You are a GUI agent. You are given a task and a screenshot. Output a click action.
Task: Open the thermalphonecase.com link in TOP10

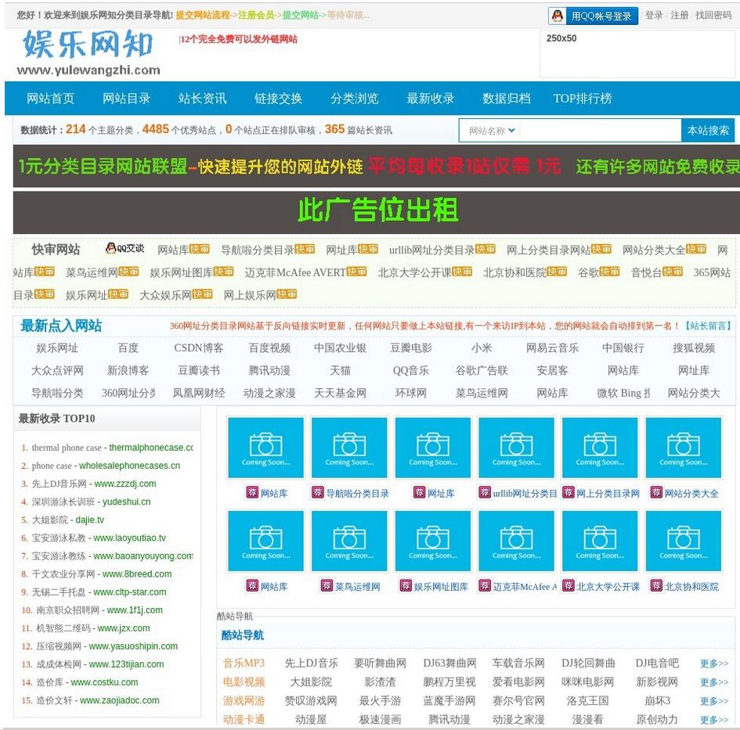(151, 448)
